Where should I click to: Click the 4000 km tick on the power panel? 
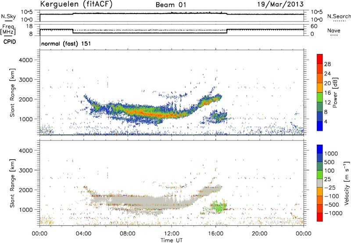(25, 60)
